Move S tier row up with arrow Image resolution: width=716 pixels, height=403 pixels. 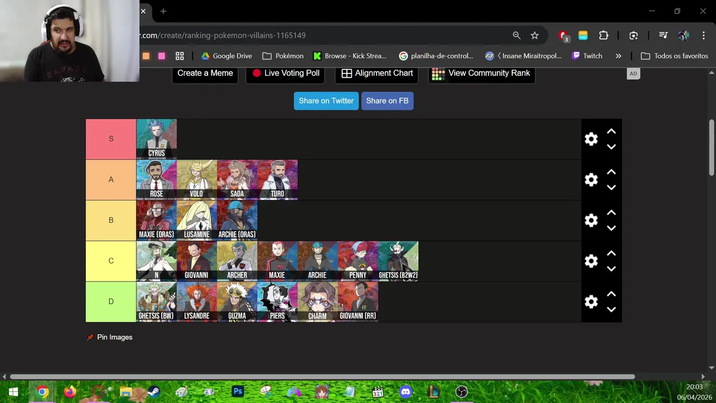[611, 132]
